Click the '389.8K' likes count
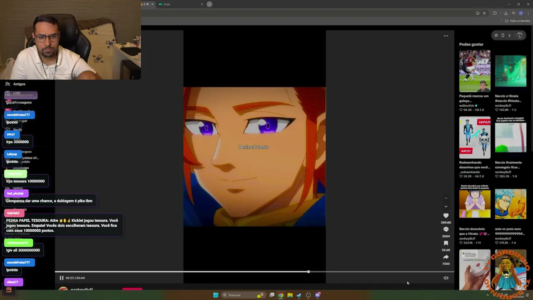Image resolution: width=533 pixels, height=300 pixels. [446, 222]
